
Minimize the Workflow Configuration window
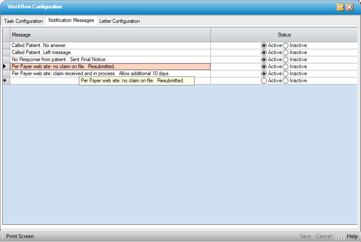340,7
